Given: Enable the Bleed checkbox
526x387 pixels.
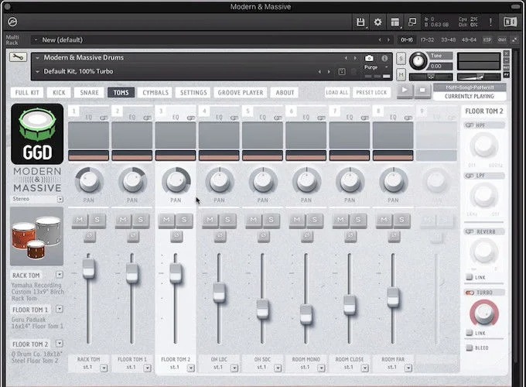Looking at the screenshot, I should [470, 348].
